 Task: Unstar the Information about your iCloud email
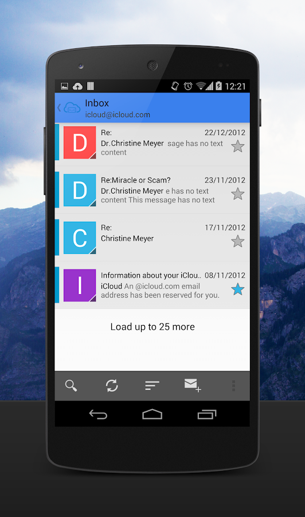click(237, 289)
